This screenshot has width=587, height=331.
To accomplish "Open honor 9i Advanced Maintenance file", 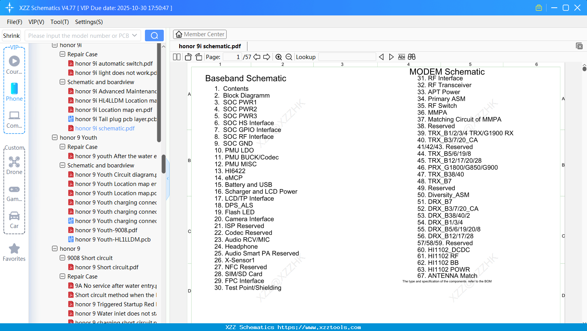I will point(112,91).
